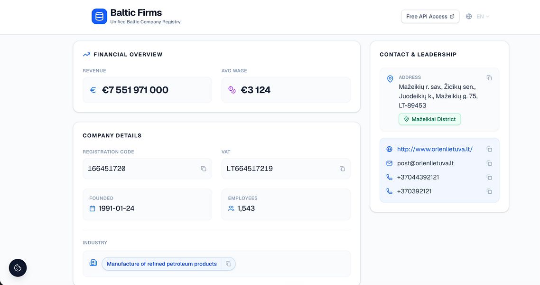
Task: Click the Free API Access button
Action: point(430,17)
